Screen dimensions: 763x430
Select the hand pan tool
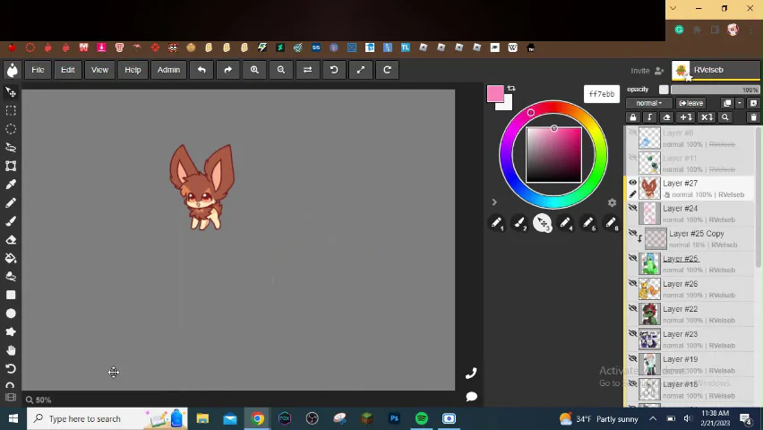coord(11,350)
